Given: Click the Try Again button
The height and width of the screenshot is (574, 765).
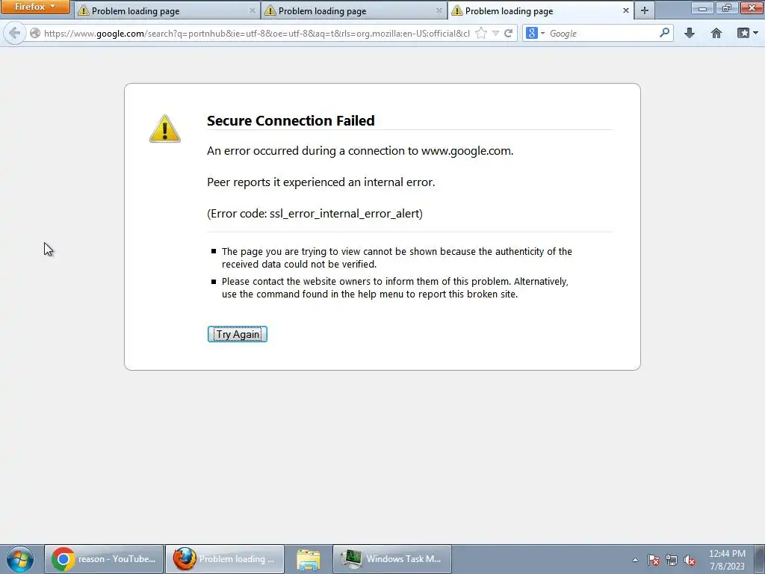Looking at the screenshot, I should 238,334.
